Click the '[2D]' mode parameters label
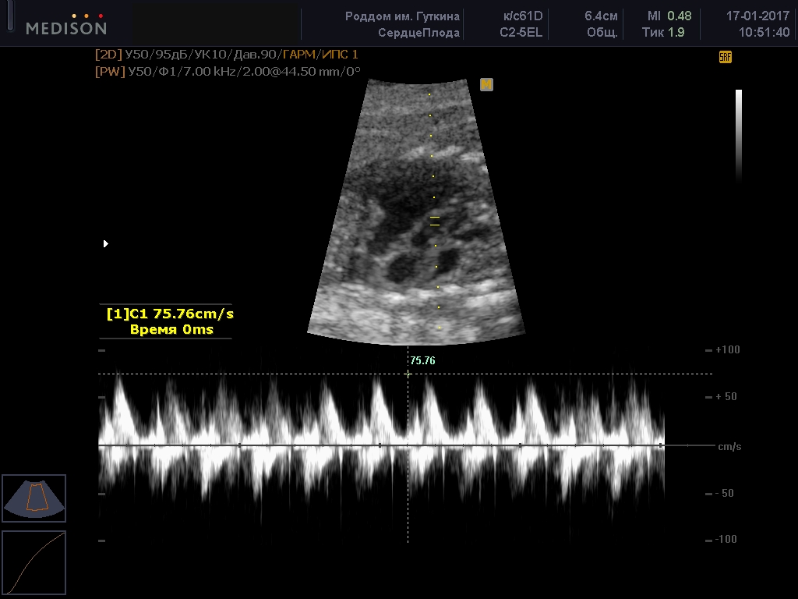798x599 pixels. pyautogui.click(x=108, y=55)
